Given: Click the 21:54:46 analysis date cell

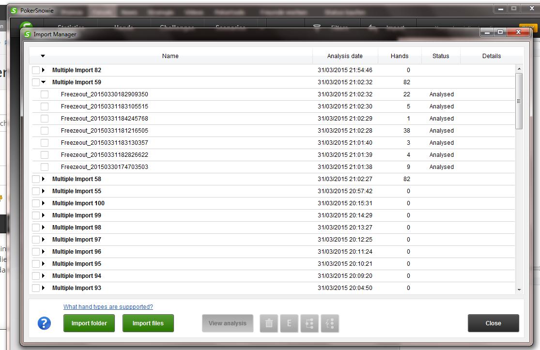Looking at the screenshot, I should click(x=345, y=70).
